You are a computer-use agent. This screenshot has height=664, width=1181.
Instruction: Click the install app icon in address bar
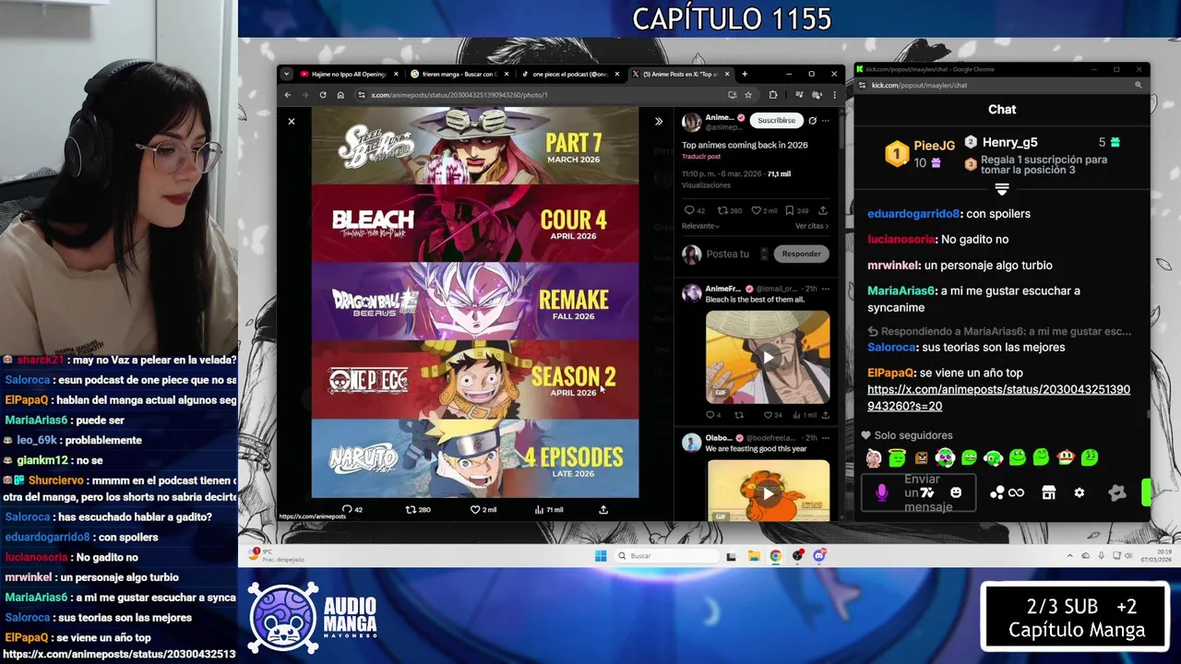click(x=733, y=95)
